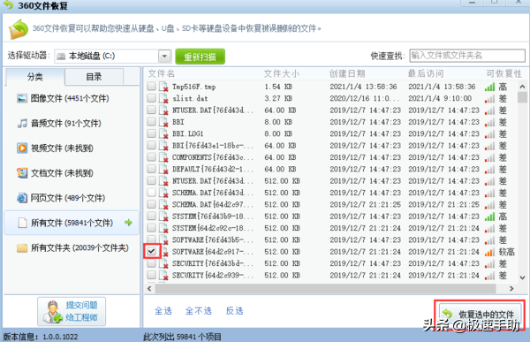Image resolution: width=530 pixels, height=342 pixels.
Task: Click the file icon for COMPONENTS{76fd43c
Action: click(x=163, y=157)
